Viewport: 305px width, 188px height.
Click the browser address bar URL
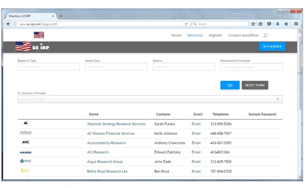(x=38, y=24)
